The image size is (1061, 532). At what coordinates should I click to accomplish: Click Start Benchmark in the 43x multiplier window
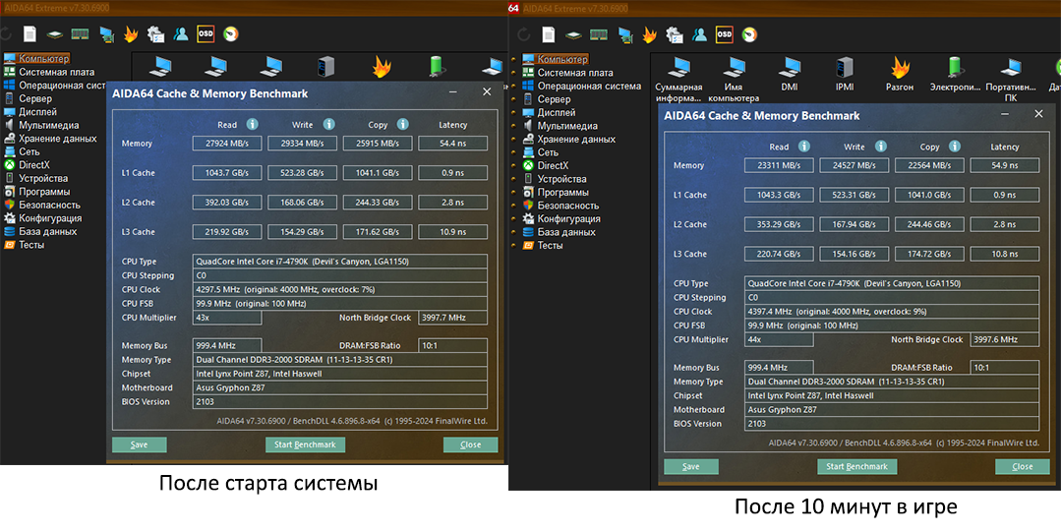[305, 444]
